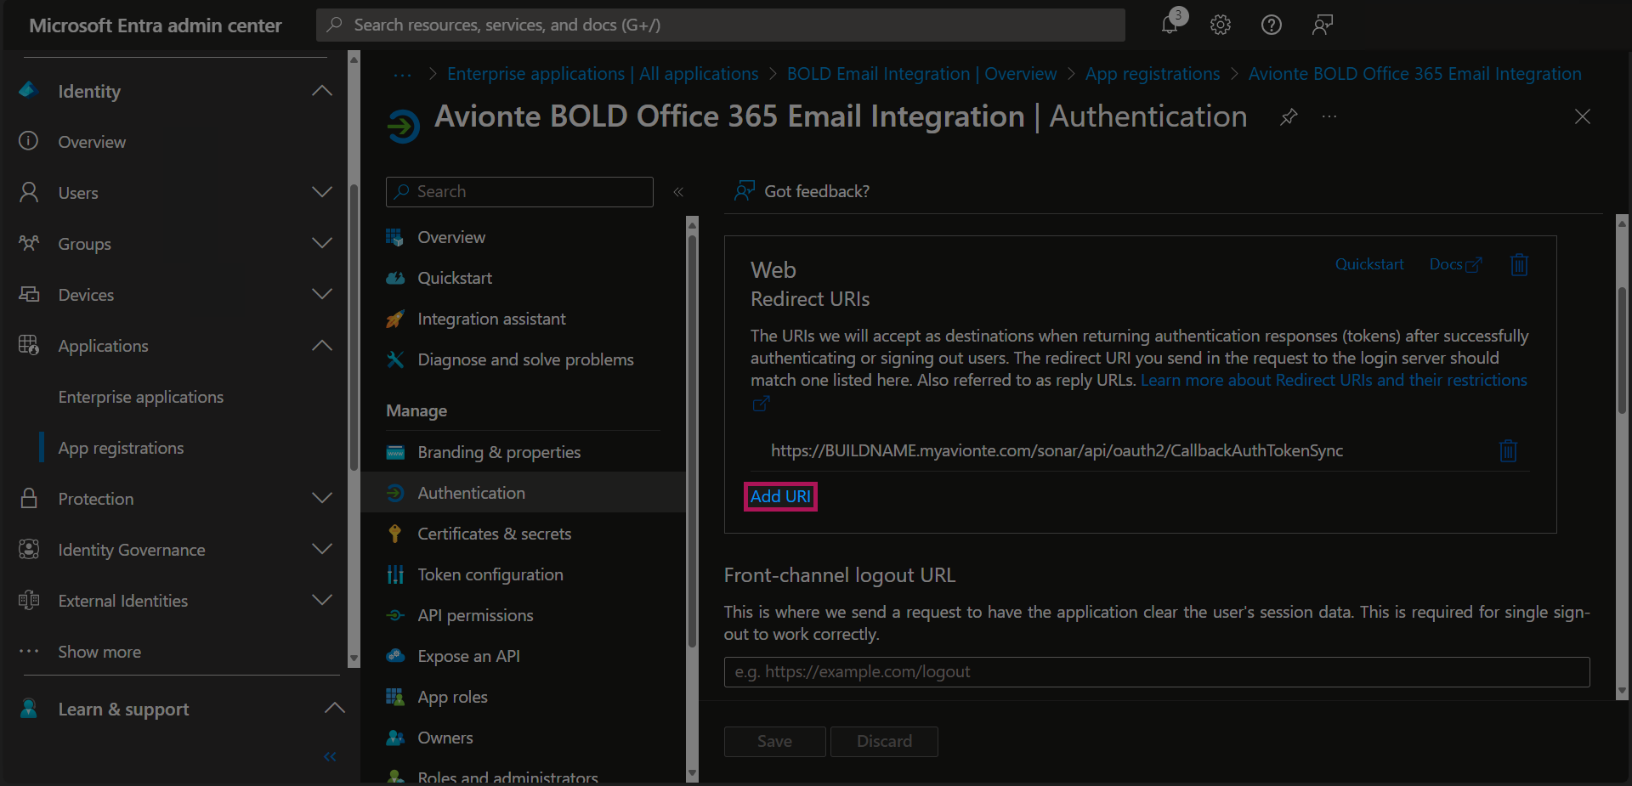Open Certificates & secrets menu item
This screenshot has width=1632, height=786.
494,534
